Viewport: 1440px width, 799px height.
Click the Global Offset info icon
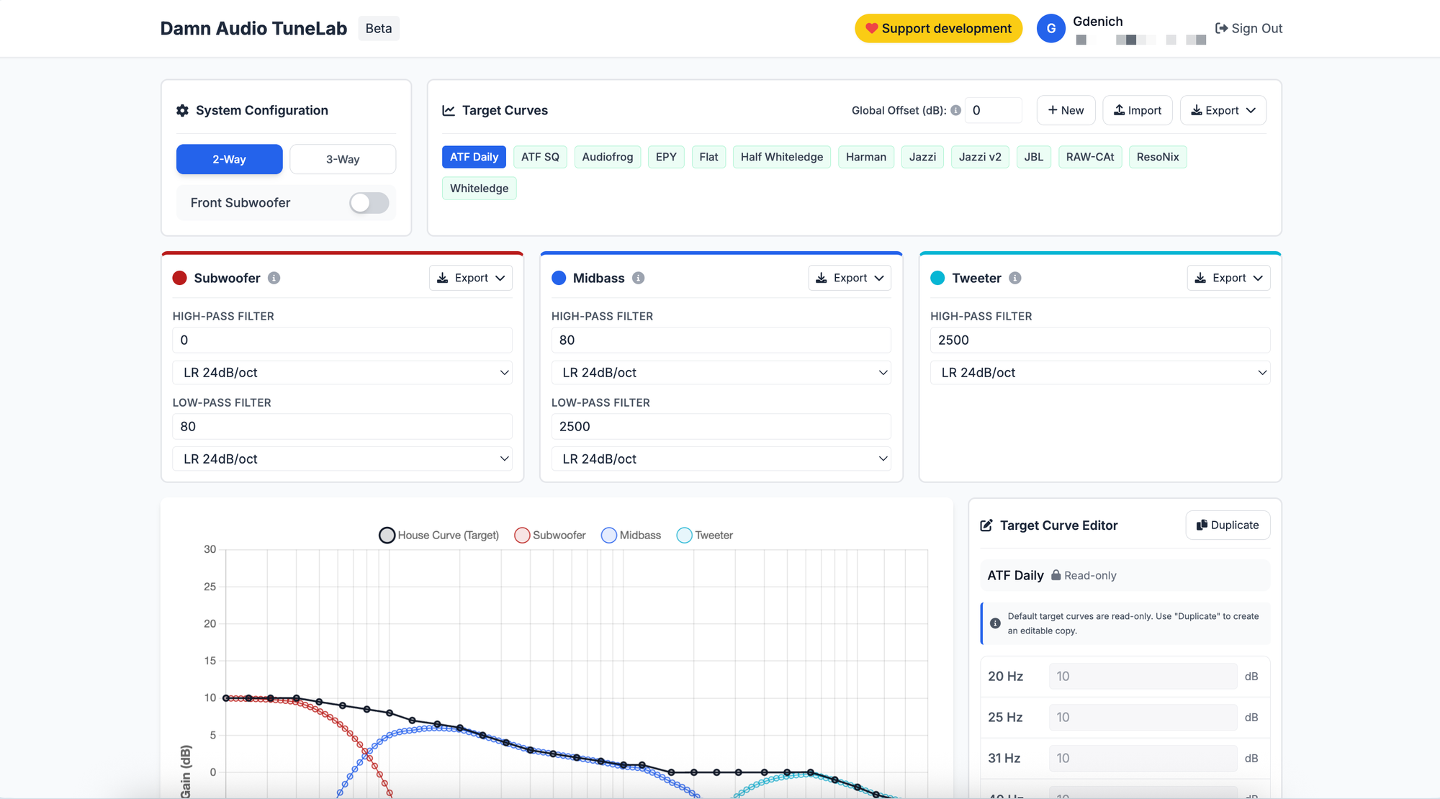pyautogui.click(x=955, y=110)
